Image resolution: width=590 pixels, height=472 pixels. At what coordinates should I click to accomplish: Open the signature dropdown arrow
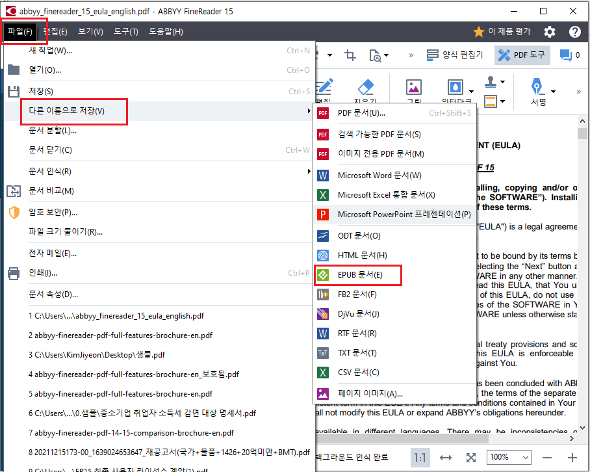point(553,92)
